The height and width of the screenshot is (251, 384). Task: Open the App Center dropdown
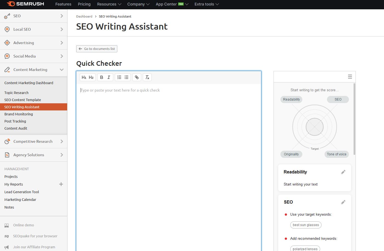(x=172, y=4)
